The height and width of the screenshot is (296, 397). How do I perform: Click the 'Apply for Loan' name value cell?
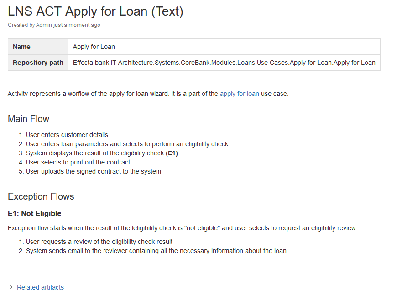(x=224, y=47)
